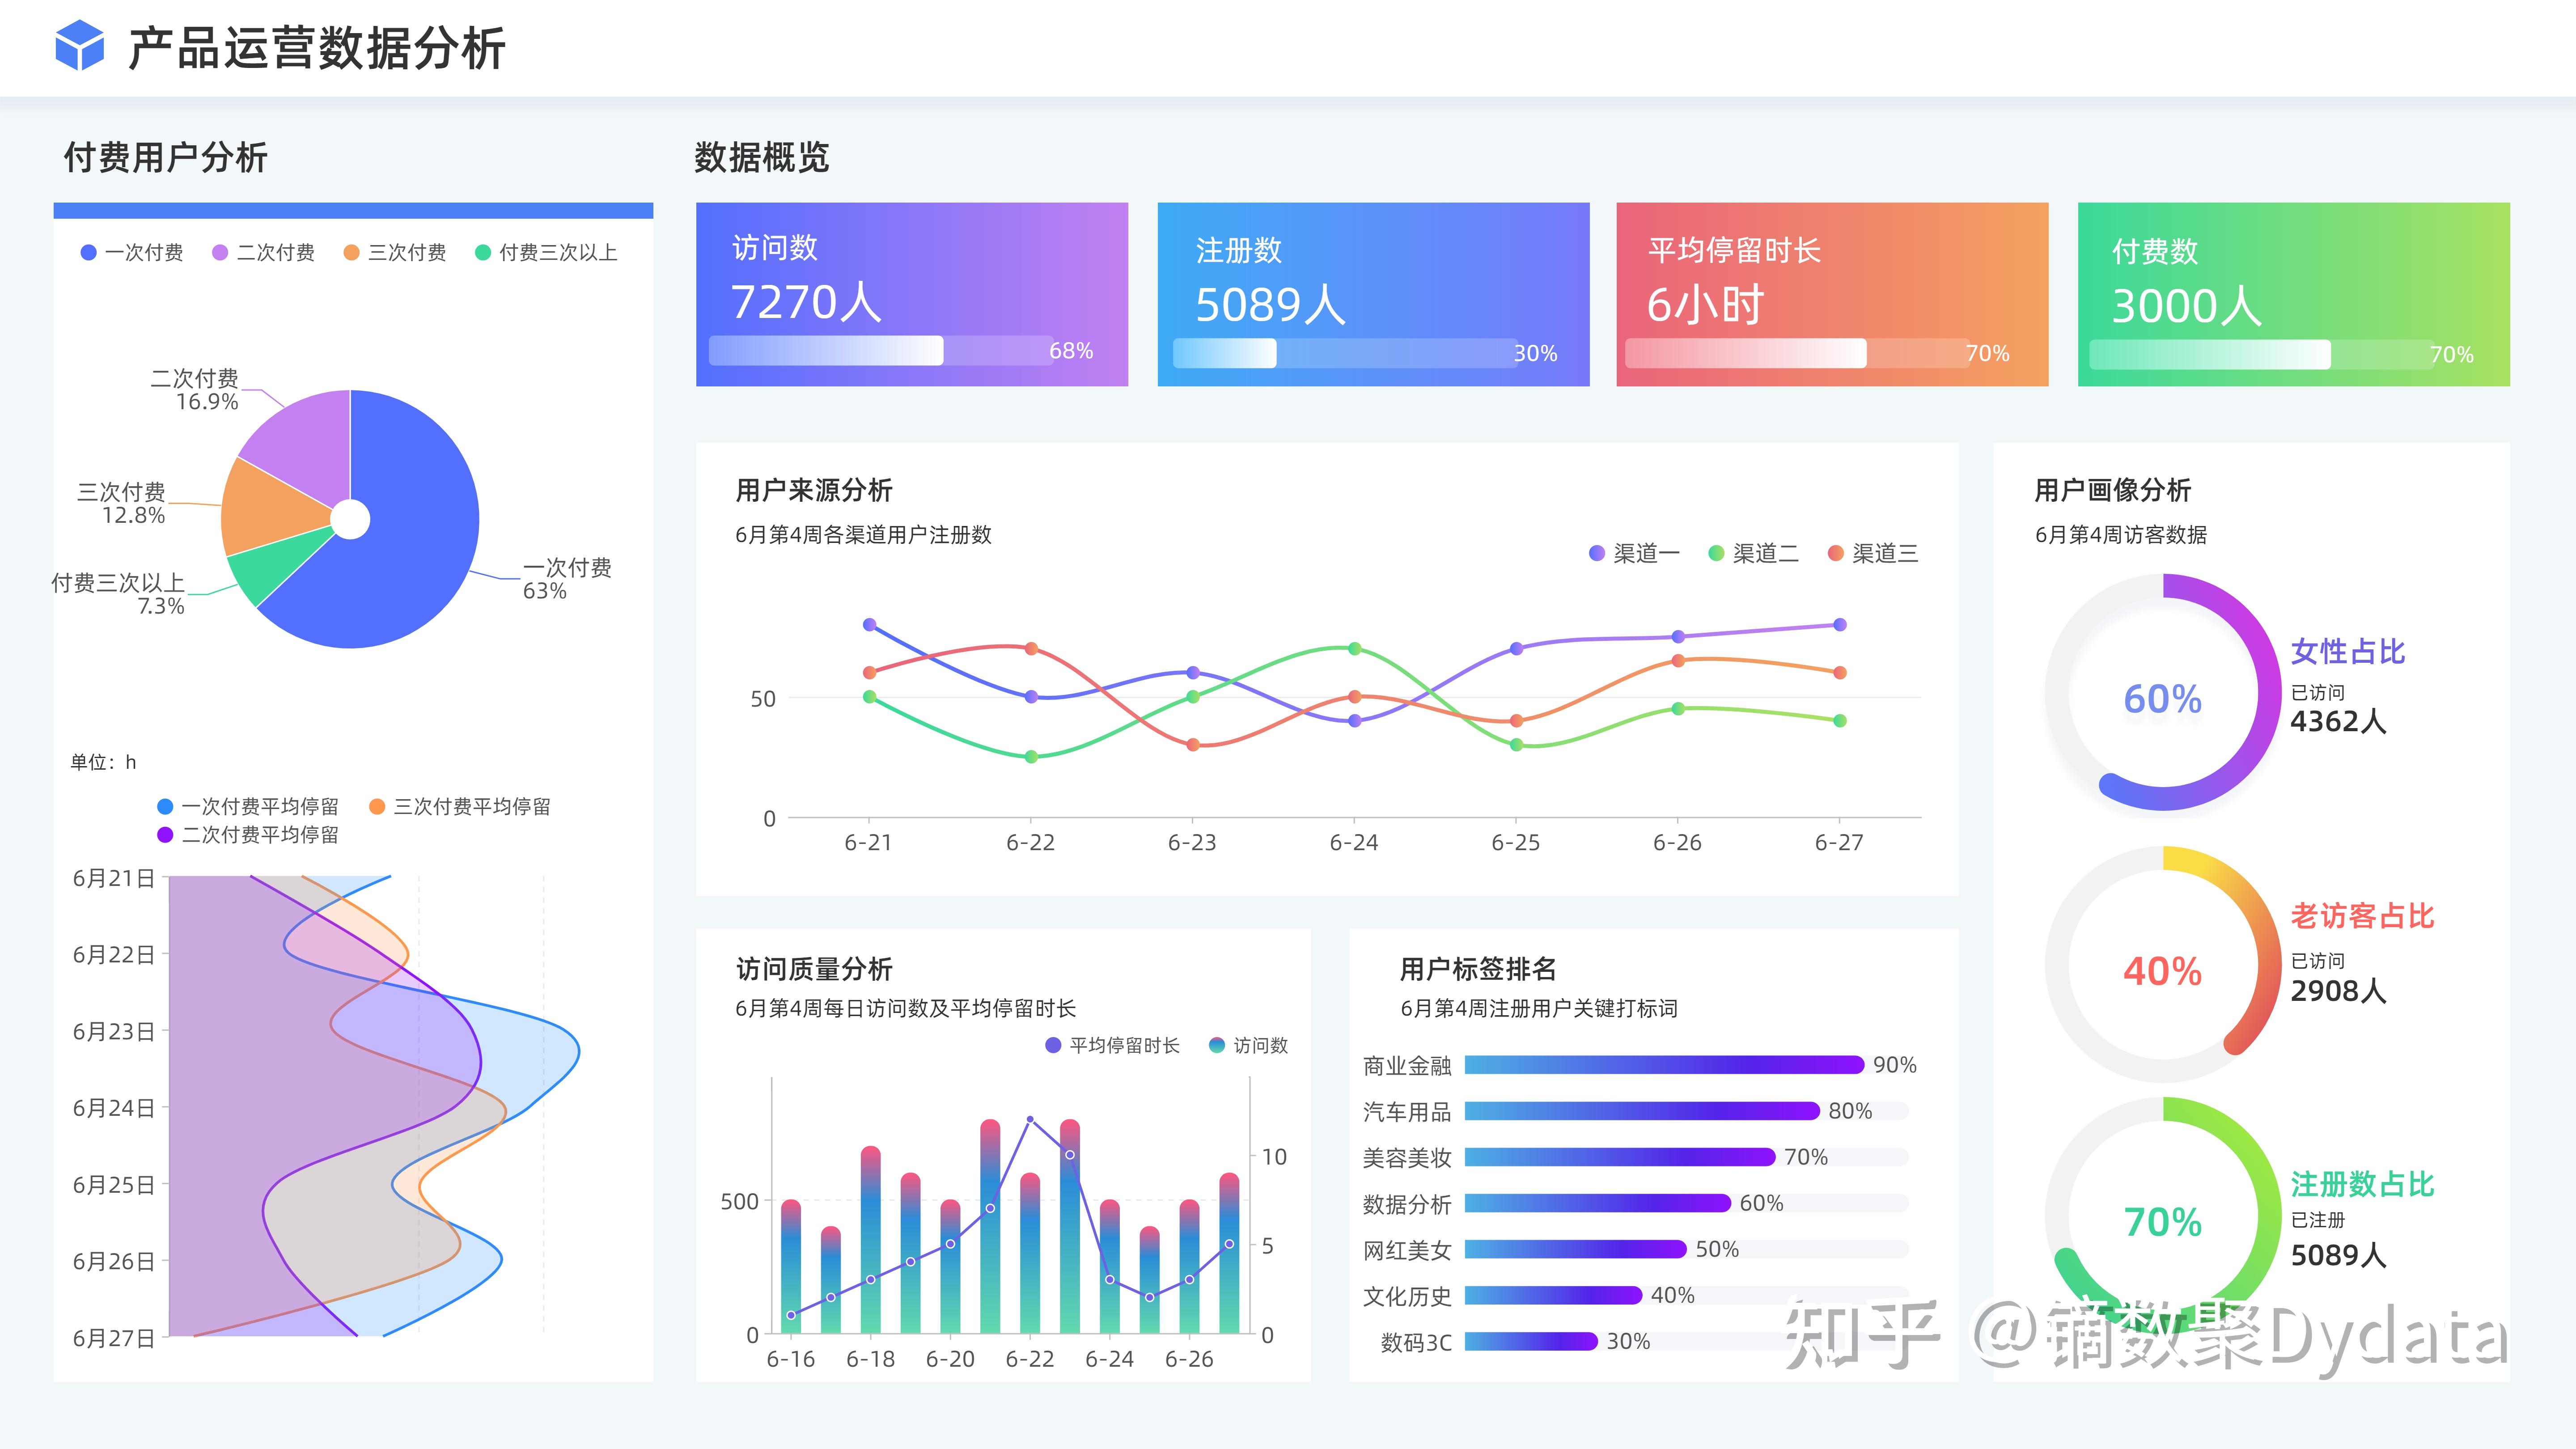The image size is (2576, 1449).
Task: Click 渠道三 data point at 6-23
Action: (1193, 745)
